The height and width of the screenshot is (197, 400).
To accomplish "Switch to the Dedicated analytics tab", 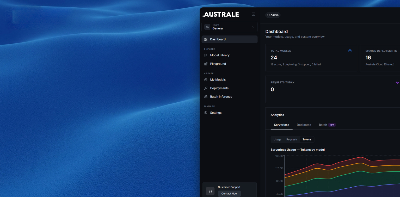I will point(304,125).
